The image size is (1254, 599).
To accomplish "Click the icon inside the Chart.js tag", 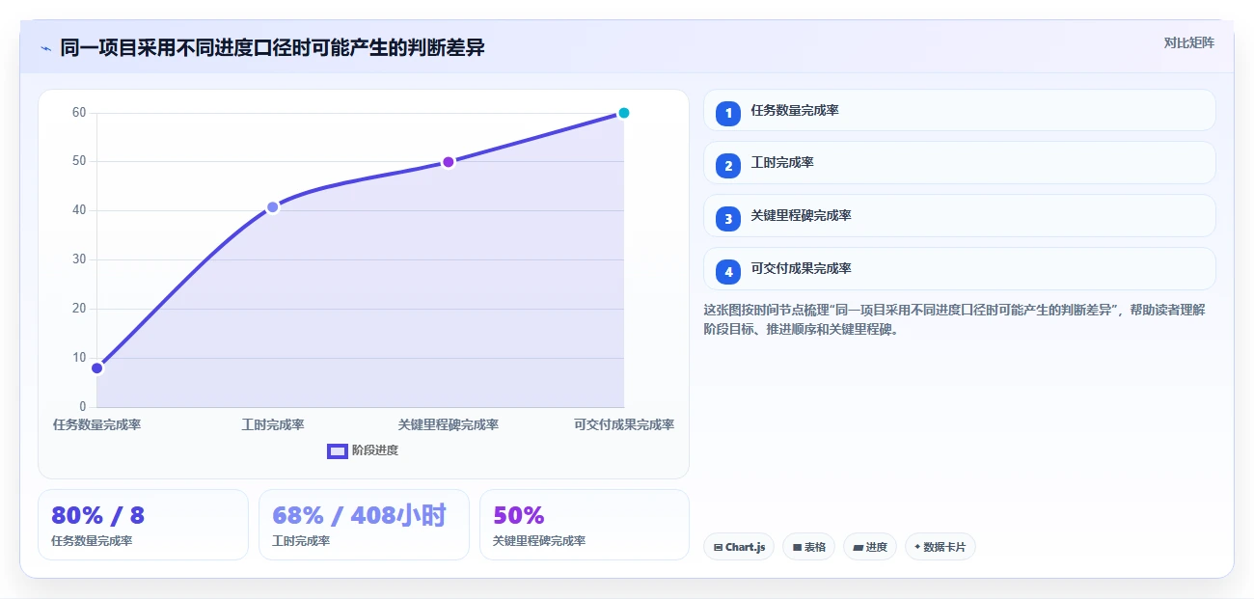I will point(719,548).
